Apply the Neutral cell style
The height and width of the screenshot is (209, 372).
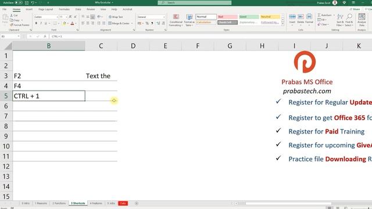click(x=270, y=17)
